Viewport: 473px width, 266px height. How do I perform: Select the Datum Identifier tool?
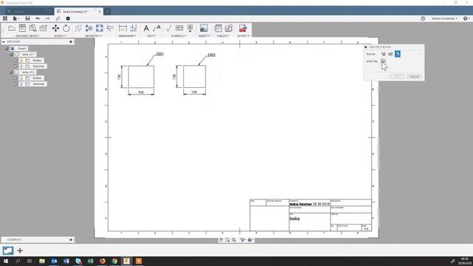190,28
